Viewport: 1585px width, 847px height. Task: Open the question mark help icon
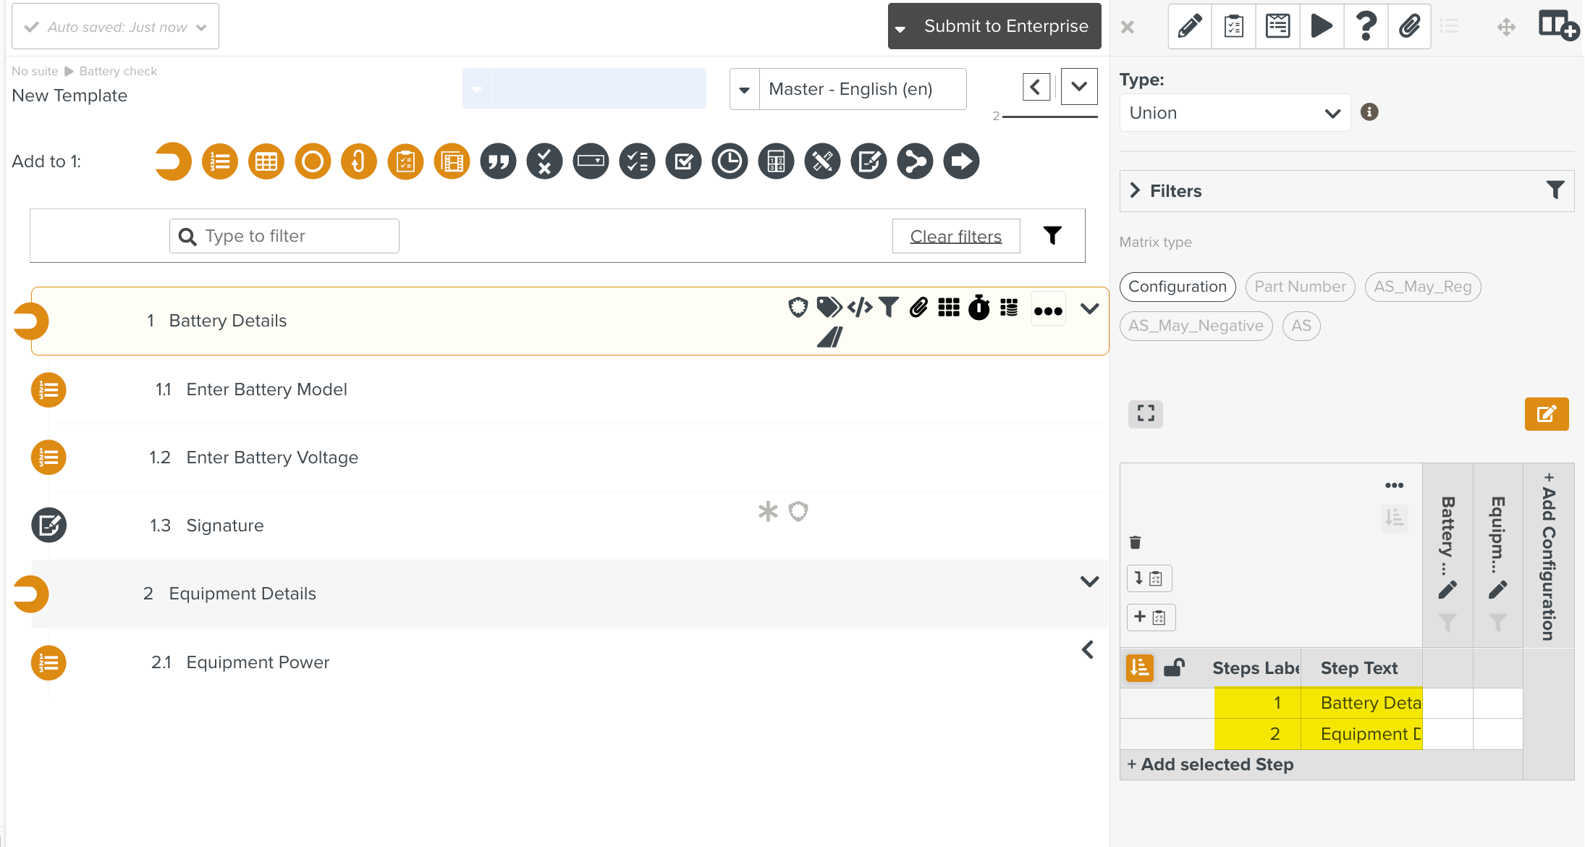pyautogui.click(x=1366, y=26)
